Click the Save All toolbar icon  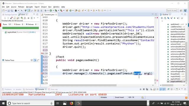click(x=12, y=11)
